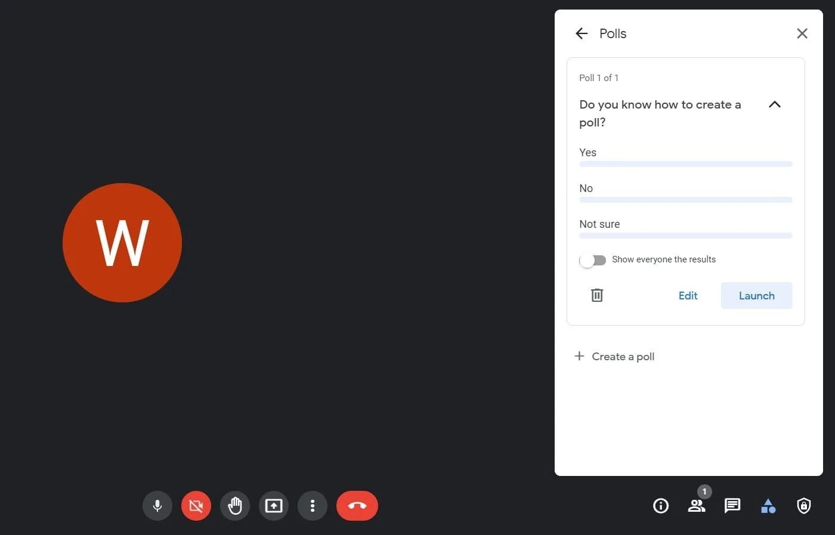This screenshot has width=835, height=535.
Task: Open the more options menu
Action: (312, 505)
